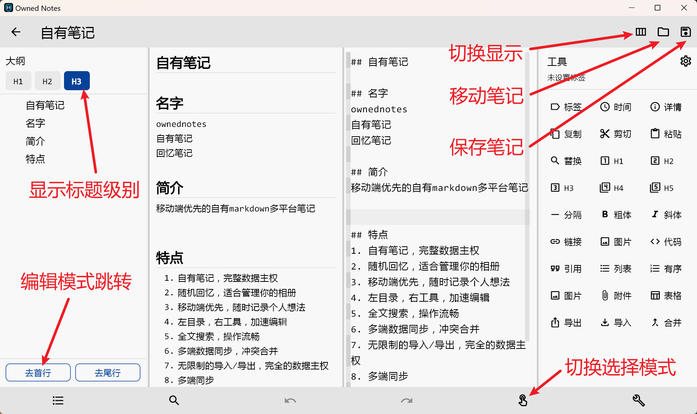Jump to 简介 in outline
The width and height of the screenshot is (697, 414).
[35, 141]
